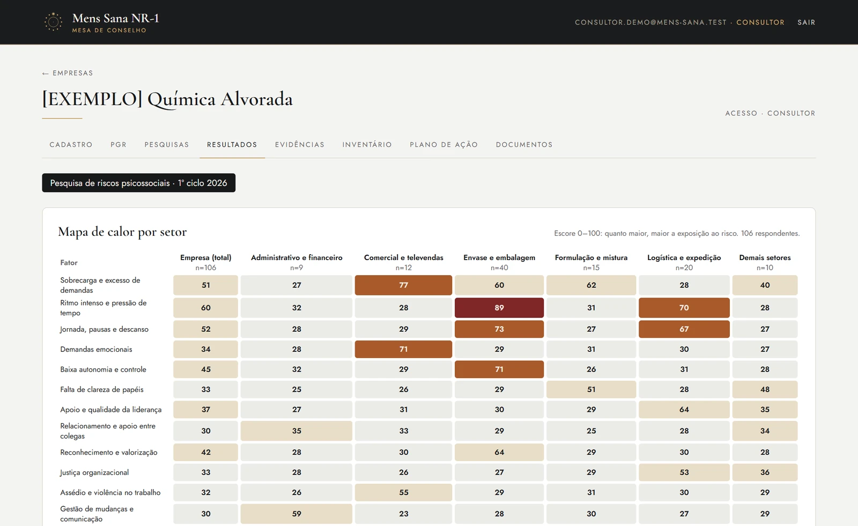
Task: Click the 73 cell under Envase e embalagem
Action: tap(499, 329)
